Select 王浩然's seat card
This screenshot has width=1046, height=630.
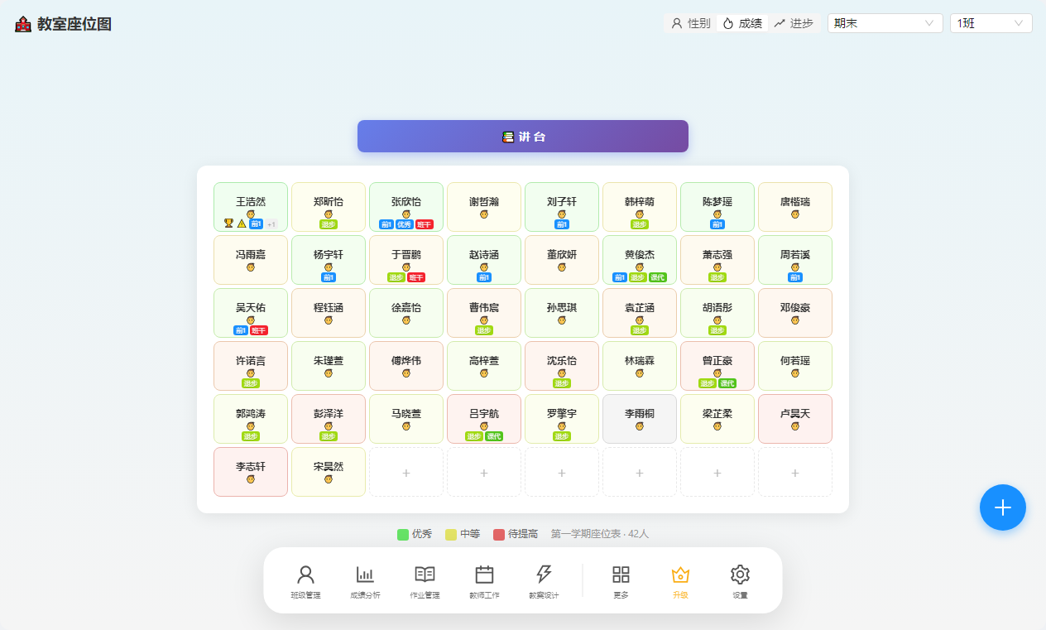tap(250, 207)
